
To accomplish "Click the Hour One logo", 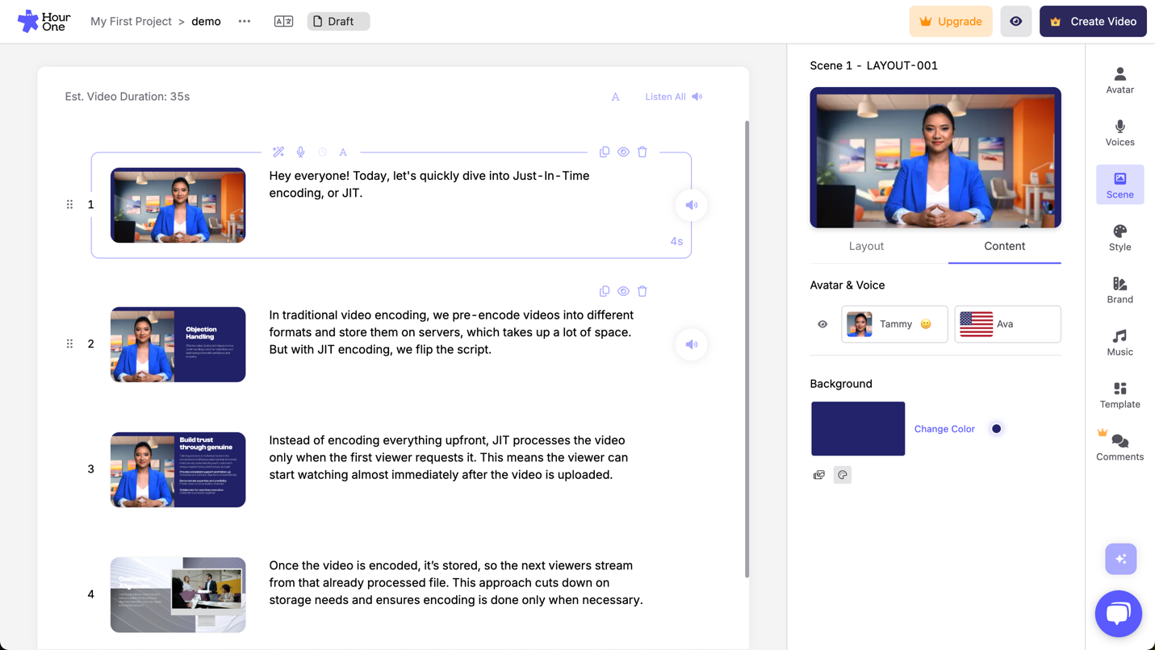I will click(44, 21).
